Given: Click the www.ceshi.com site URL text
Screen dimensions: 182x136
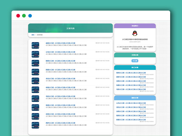Looking at the screenshot, I should (x=135, y=42).
